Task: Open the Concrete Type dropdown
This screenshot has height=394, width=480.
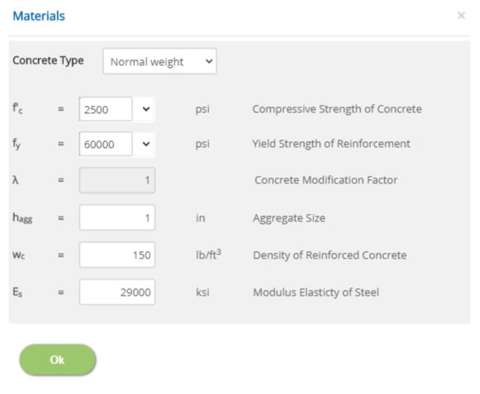Action: [x=159, y=61]
